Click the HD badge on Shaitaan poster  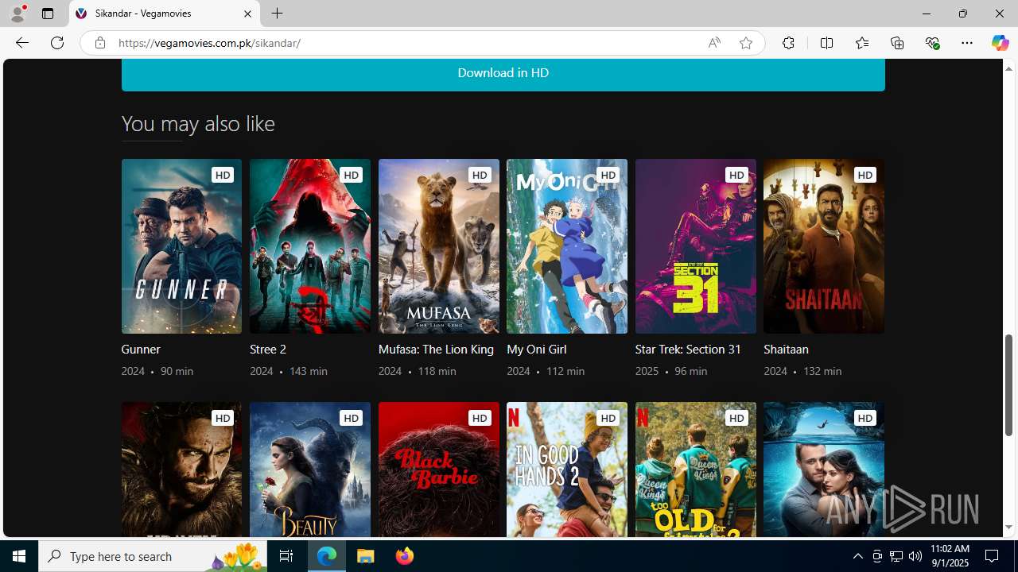click(x=865, y=175)
